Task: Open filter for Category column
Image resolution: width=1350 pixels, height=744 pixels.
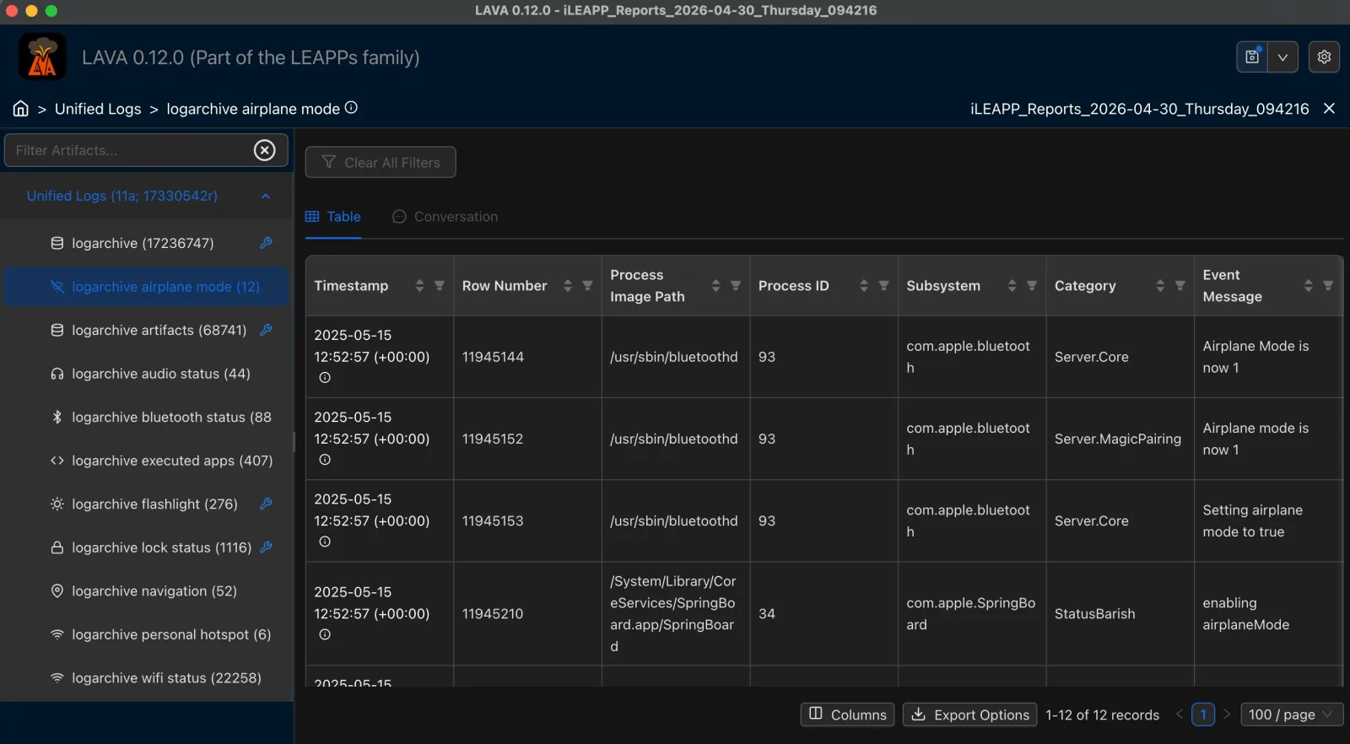Action: pyautogui.click(x=1180, y=286)
